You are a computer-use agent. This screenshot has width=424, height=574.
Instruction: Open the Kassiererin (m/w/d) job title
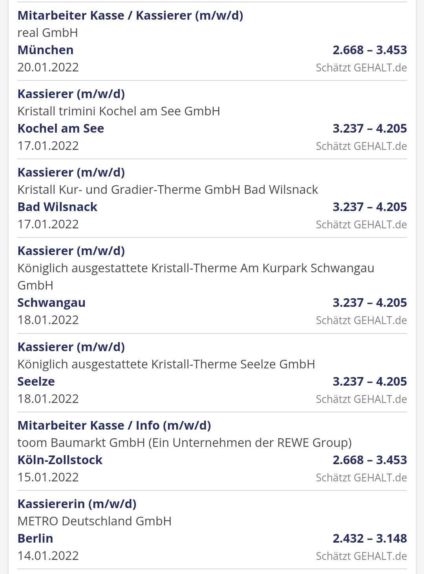click(77, 504)
